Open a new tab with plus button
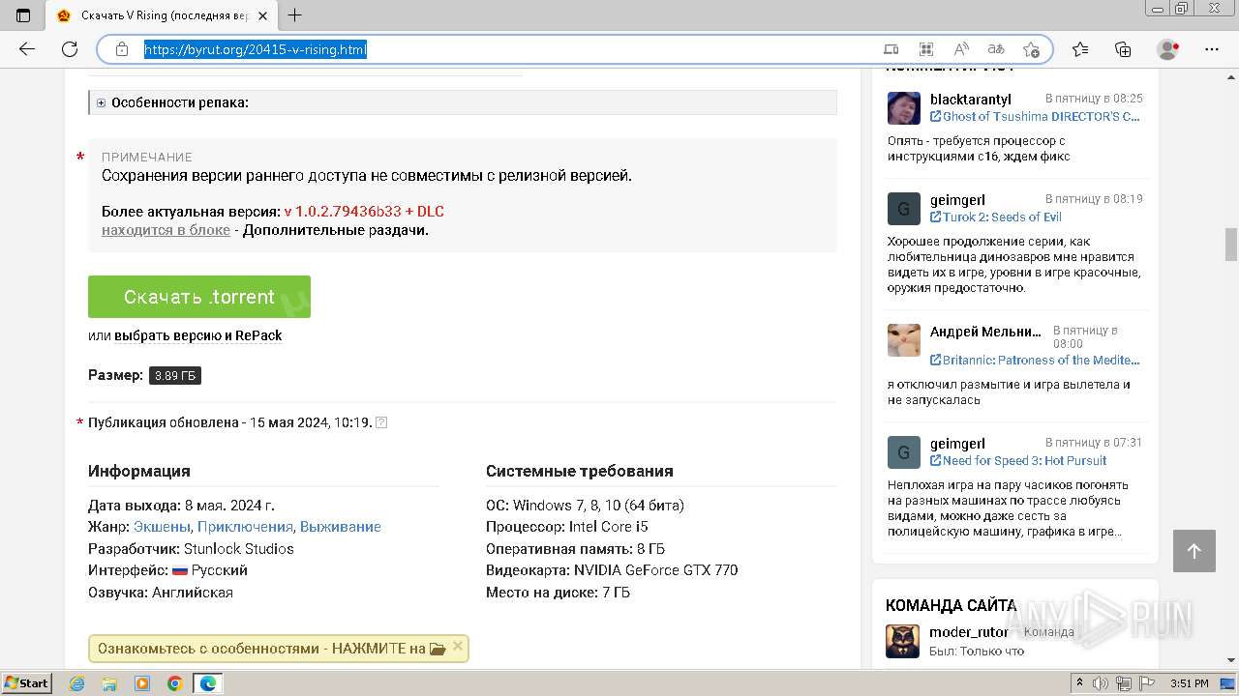Screen dimensions: 1239x696 (295, 14)
